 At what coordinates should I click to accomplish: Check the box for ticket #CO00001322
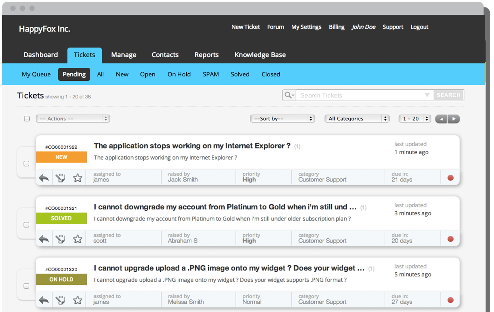(x=26, y=164)
